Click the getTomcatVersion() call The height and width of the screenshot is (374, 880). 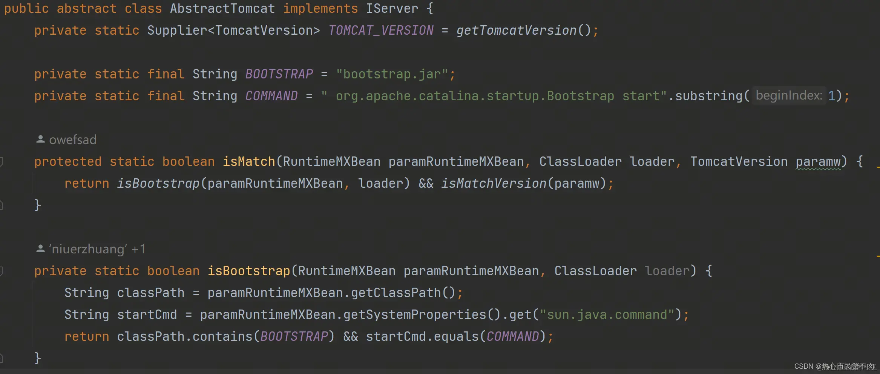coord(524,30)
